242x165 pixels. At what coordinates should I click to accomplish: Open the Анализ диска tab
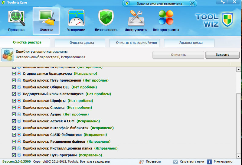click(x=189, y=43)
